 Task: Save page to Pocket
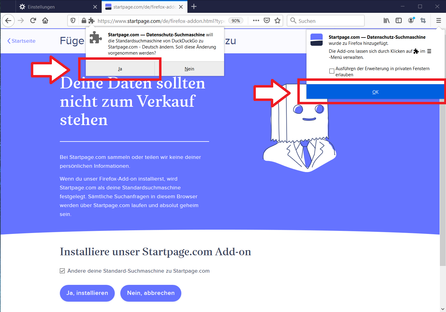tap(267, 21)
